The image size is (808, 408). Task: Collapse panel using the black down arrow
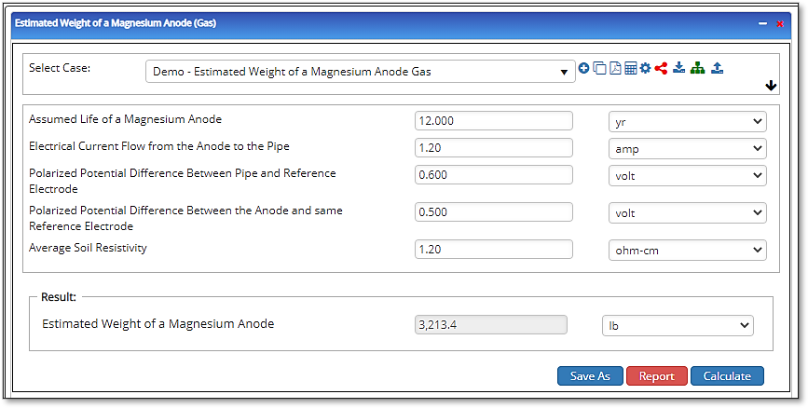[x=771, y=86]
